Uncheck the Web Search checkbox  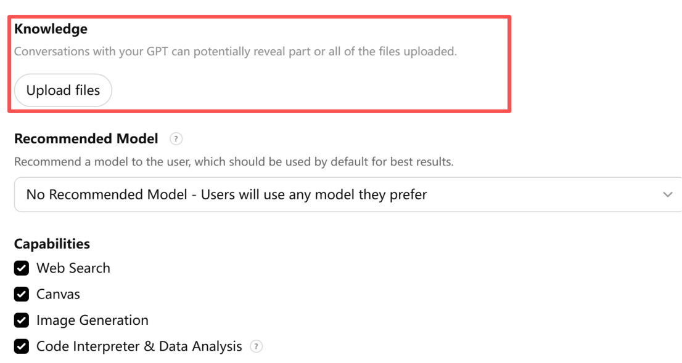pos(22,268)
